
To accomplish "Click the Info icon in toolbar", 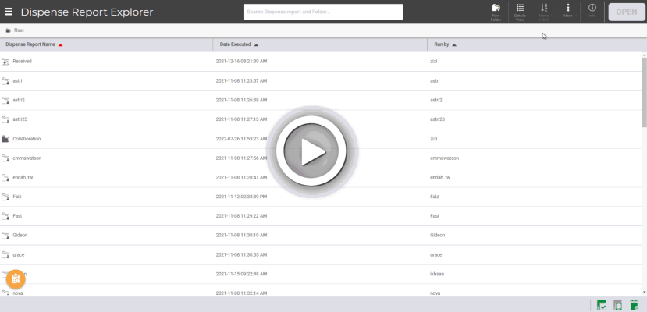I will [x=592, y=11].
